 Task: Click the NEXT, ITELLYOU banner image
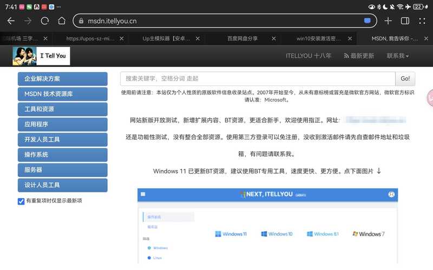pyautogui.click(x=267, y=226)
